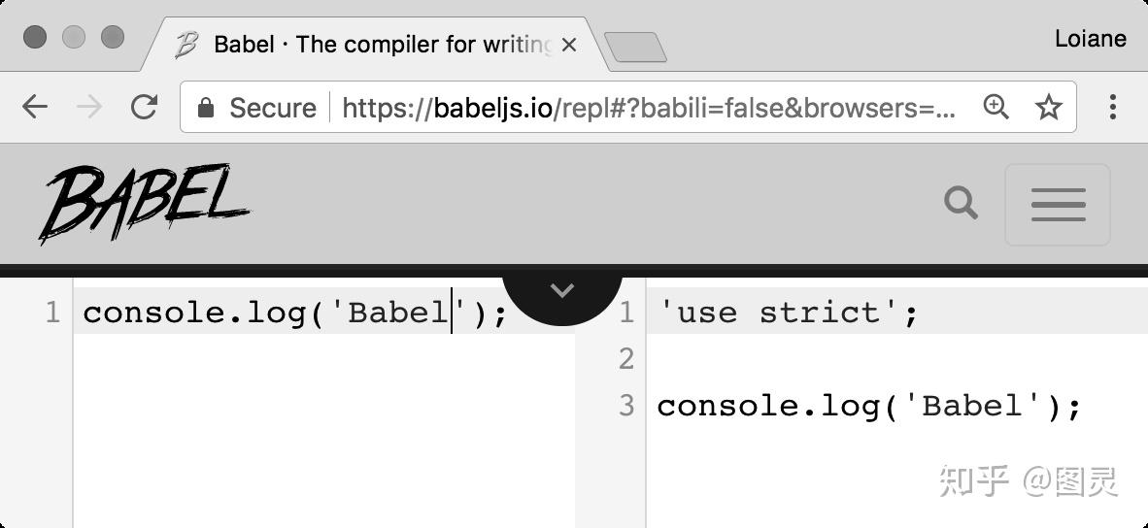Expand the REPL settings chevron

pos(562,290)
